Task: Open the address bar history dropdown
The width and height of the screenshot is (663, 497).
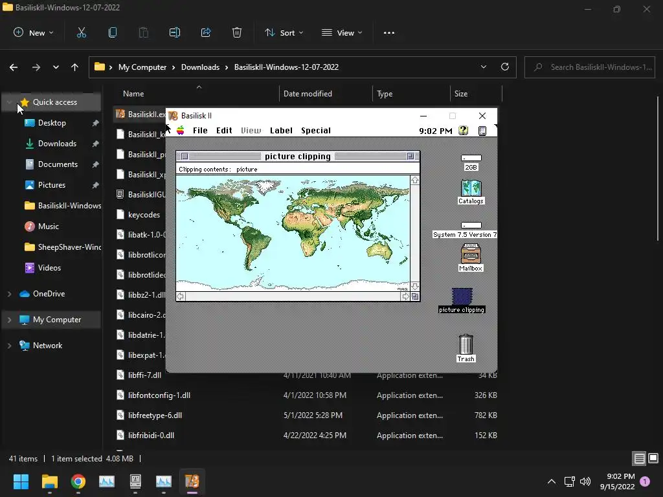Action: point(483,67)
